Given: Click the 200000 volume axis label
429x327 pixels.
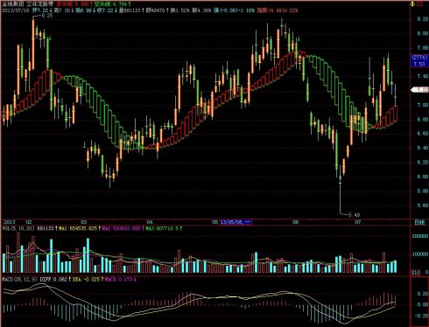Looking at the screenshot, I should point(420,236).
